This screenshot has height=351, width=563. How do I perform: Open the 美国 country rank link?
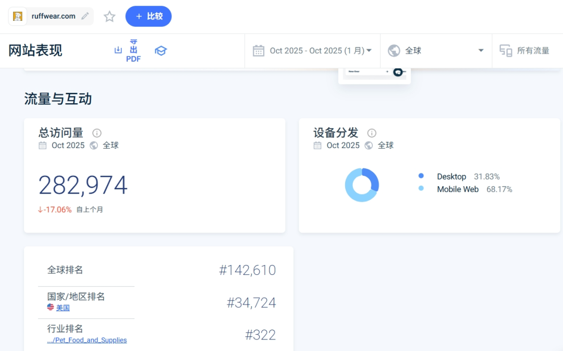click(x=63, y=308)
